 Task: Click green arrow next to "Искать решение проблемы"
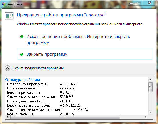tap(21, 37)
